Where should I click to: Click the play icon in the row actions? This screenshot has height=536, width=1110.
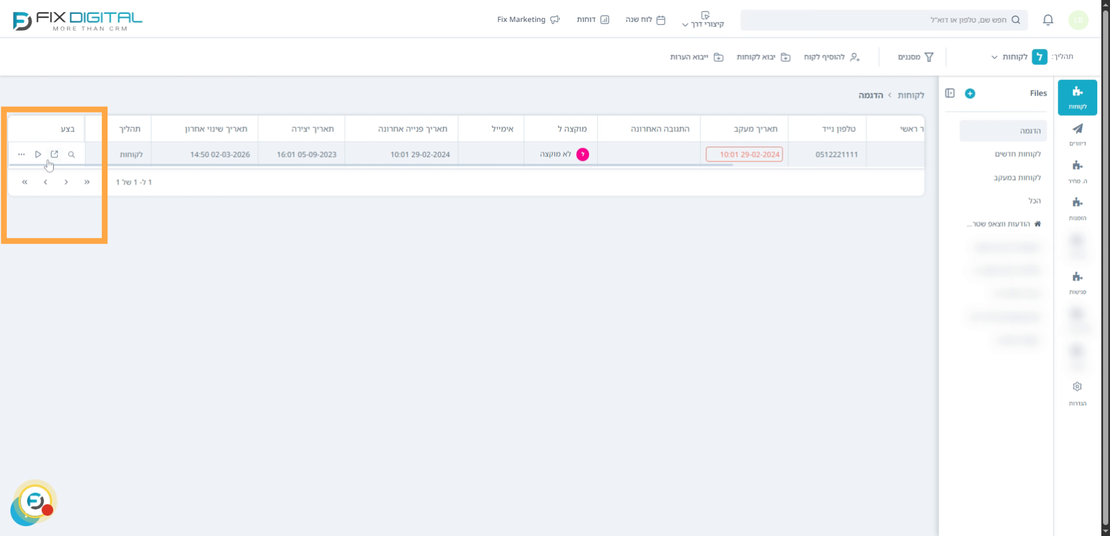pyautogui.click(x=38, y=154)
